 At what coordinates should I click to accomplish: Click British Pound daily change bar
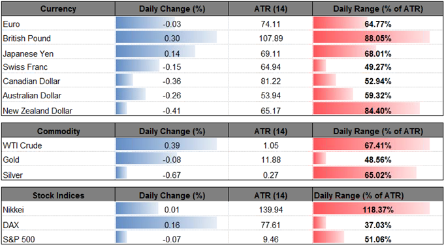[166, 38]
